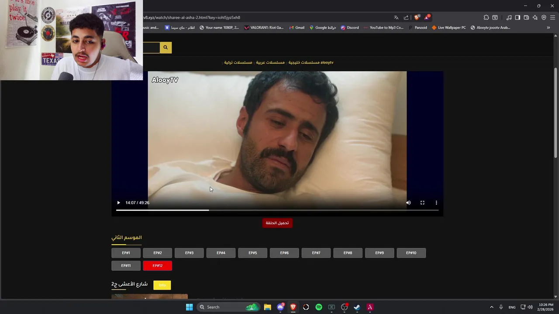Select episode EP#9
Image resolution: width=559 pixels, height=314 pixels.
[x=380, y=253]
